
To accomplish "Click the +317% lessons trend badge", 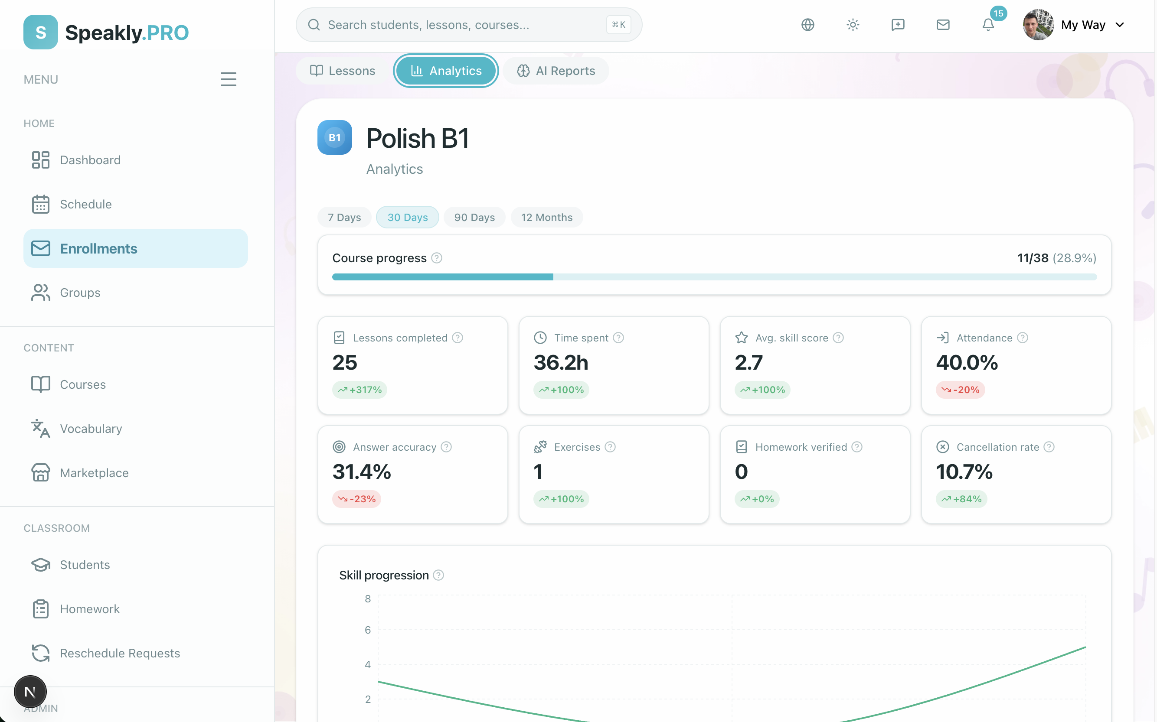I will point(360,390).
